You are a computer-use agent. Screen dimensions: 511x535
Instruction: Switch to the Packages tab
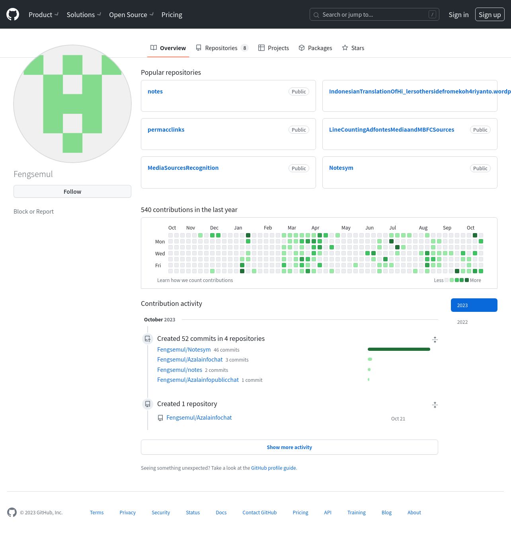click(315, 48)
